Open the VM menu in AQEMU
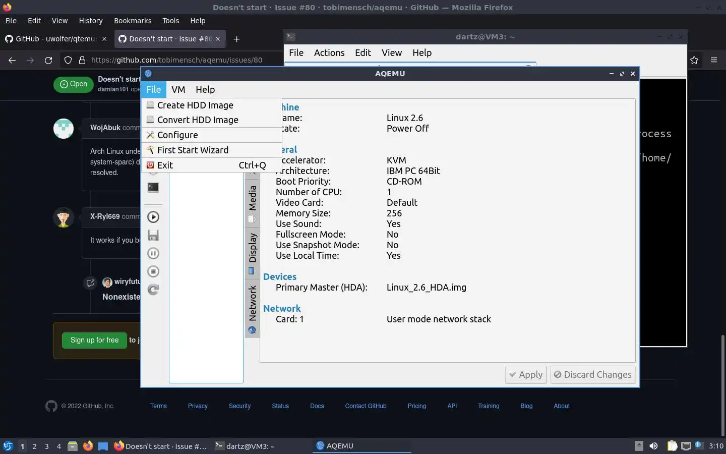726x454 pixels. pyautogui.click(x=178, y=89)
